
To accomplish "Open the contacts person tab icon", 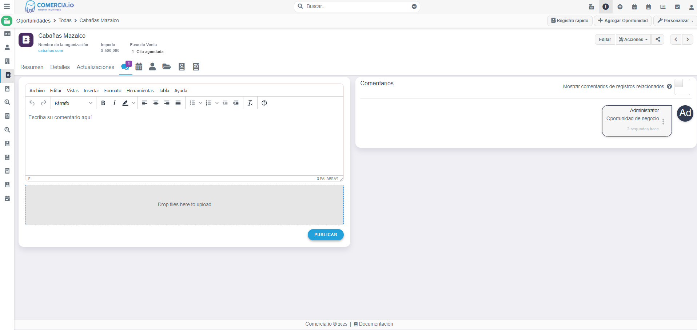I will point(152,67).
